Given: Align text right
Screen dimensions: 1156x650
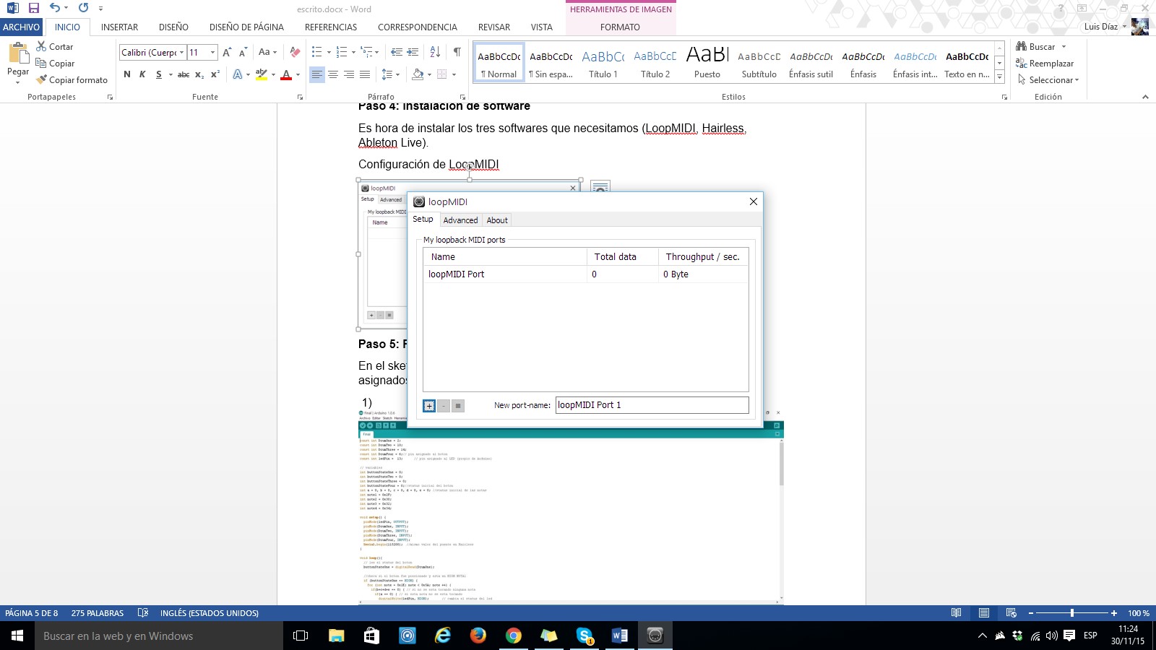Looking at the screenshot, I should tap(349, 74).
